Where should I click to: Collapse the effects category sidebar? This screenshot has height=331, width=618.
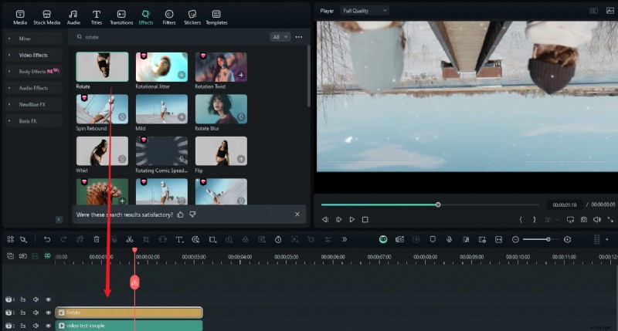tap(59, 220)
